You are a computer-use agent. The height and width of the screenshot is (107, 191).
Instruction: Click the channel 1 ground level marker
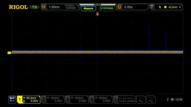point(9,53)
